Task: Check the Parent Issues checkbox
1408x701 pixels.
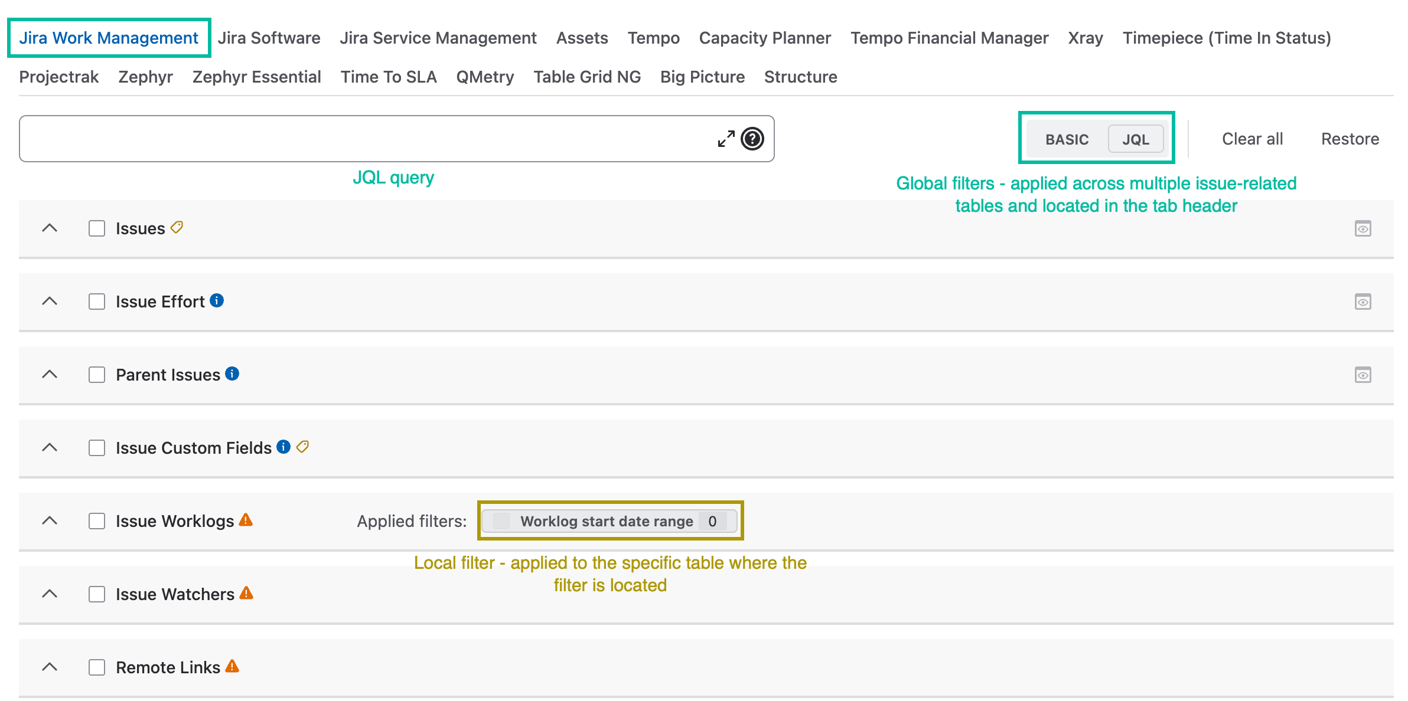Action: (97, 375)
